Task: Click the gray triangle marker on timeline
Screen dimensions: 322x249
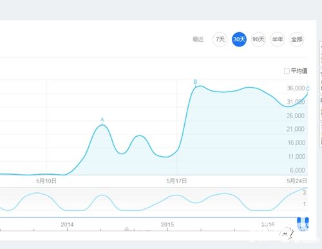Action: (127, 228)
